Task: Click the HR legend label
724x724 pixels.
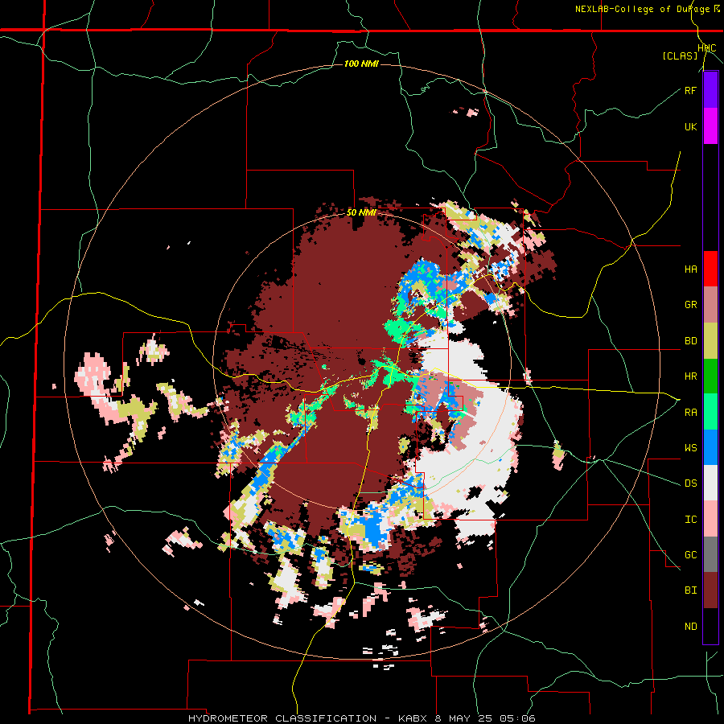Action: pos(690,376)
